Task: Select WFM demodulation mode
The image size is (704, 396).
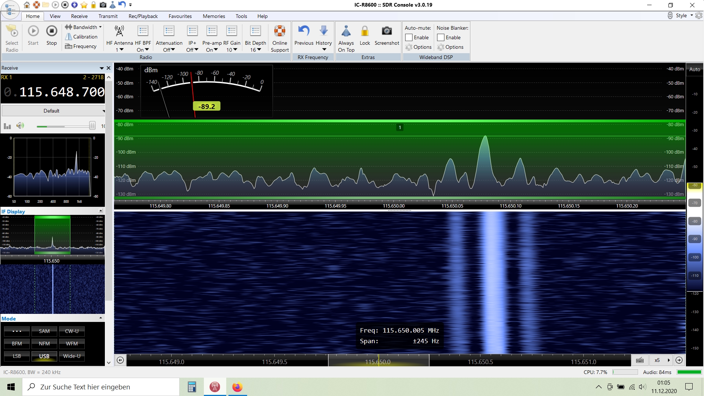Action: click(72, 344)
